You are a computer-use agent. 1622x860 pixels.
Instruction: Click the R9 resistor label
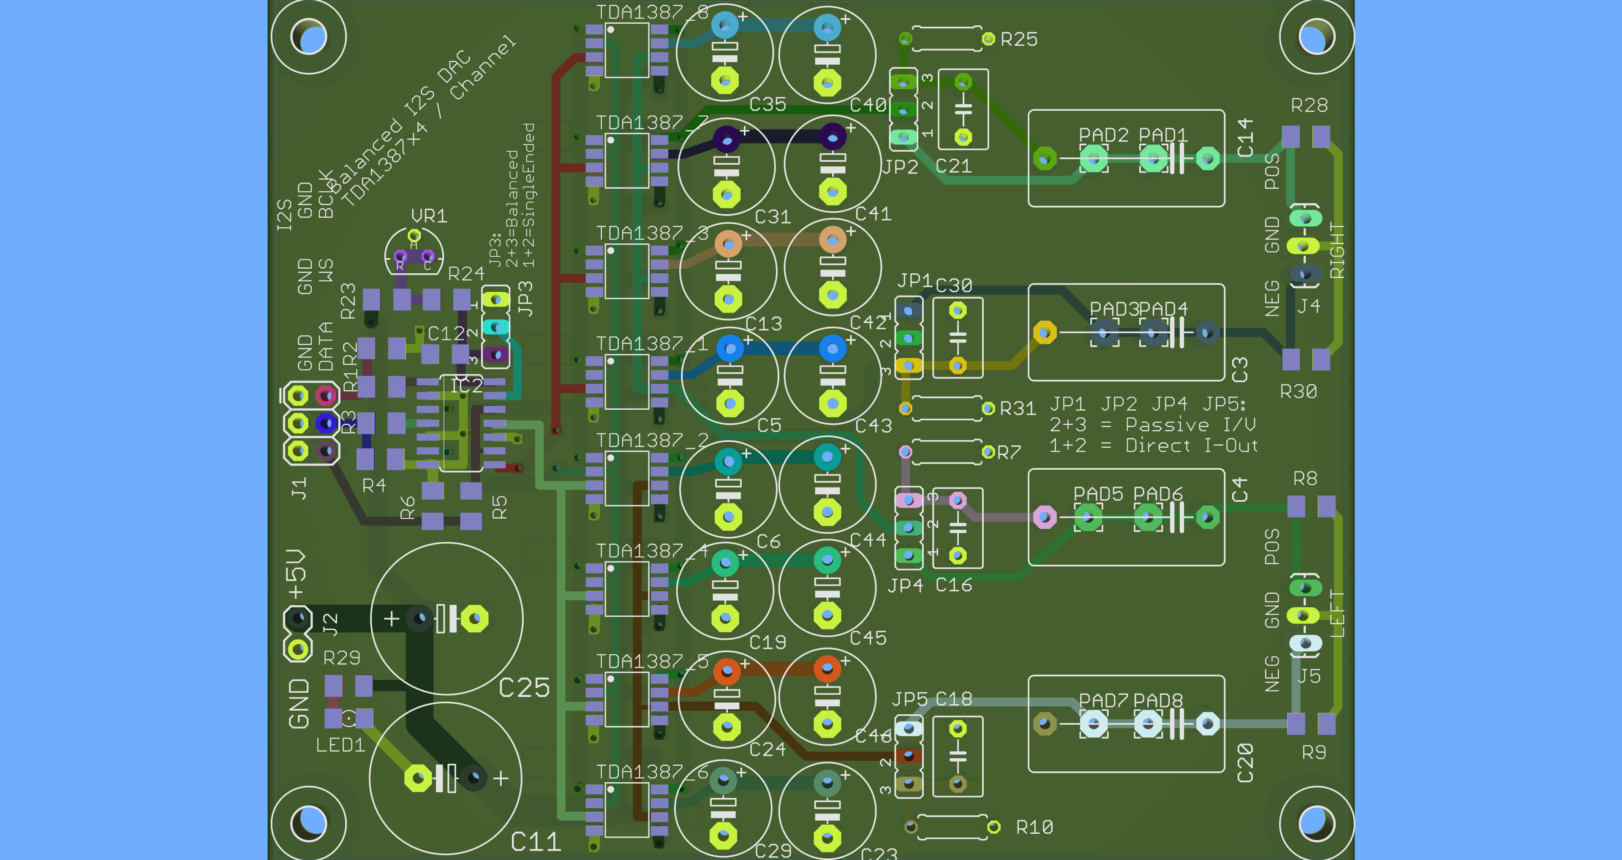1314,752
